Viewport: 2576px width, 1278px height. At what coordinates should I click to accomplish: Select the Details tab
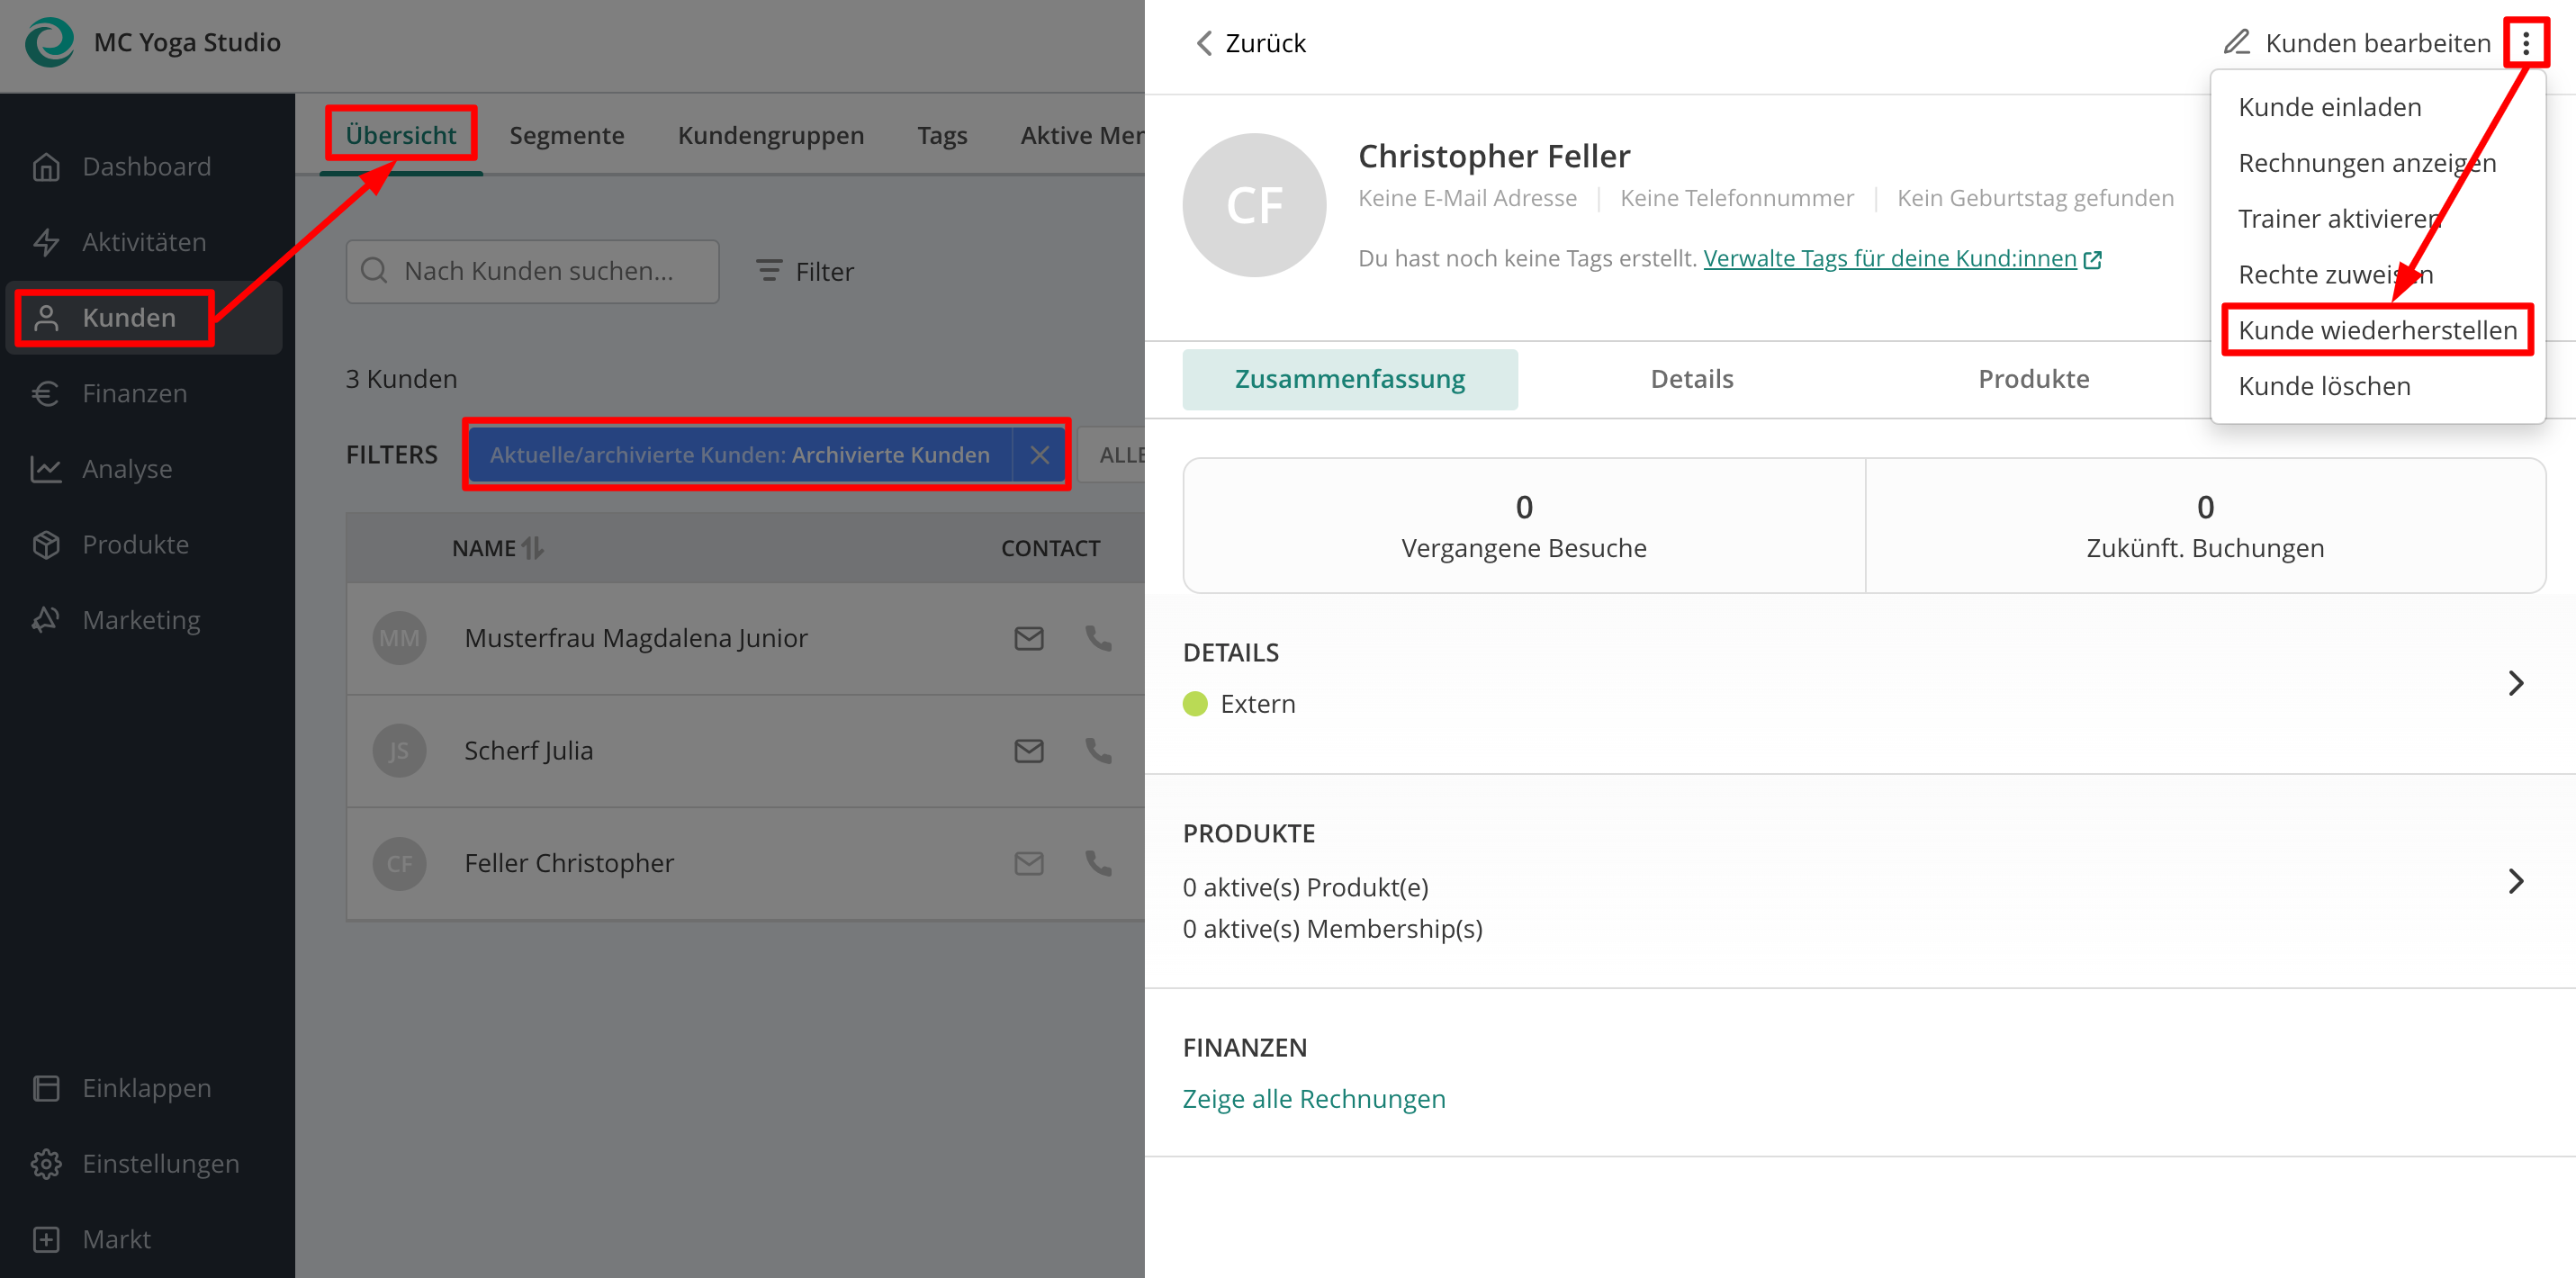1691,379
